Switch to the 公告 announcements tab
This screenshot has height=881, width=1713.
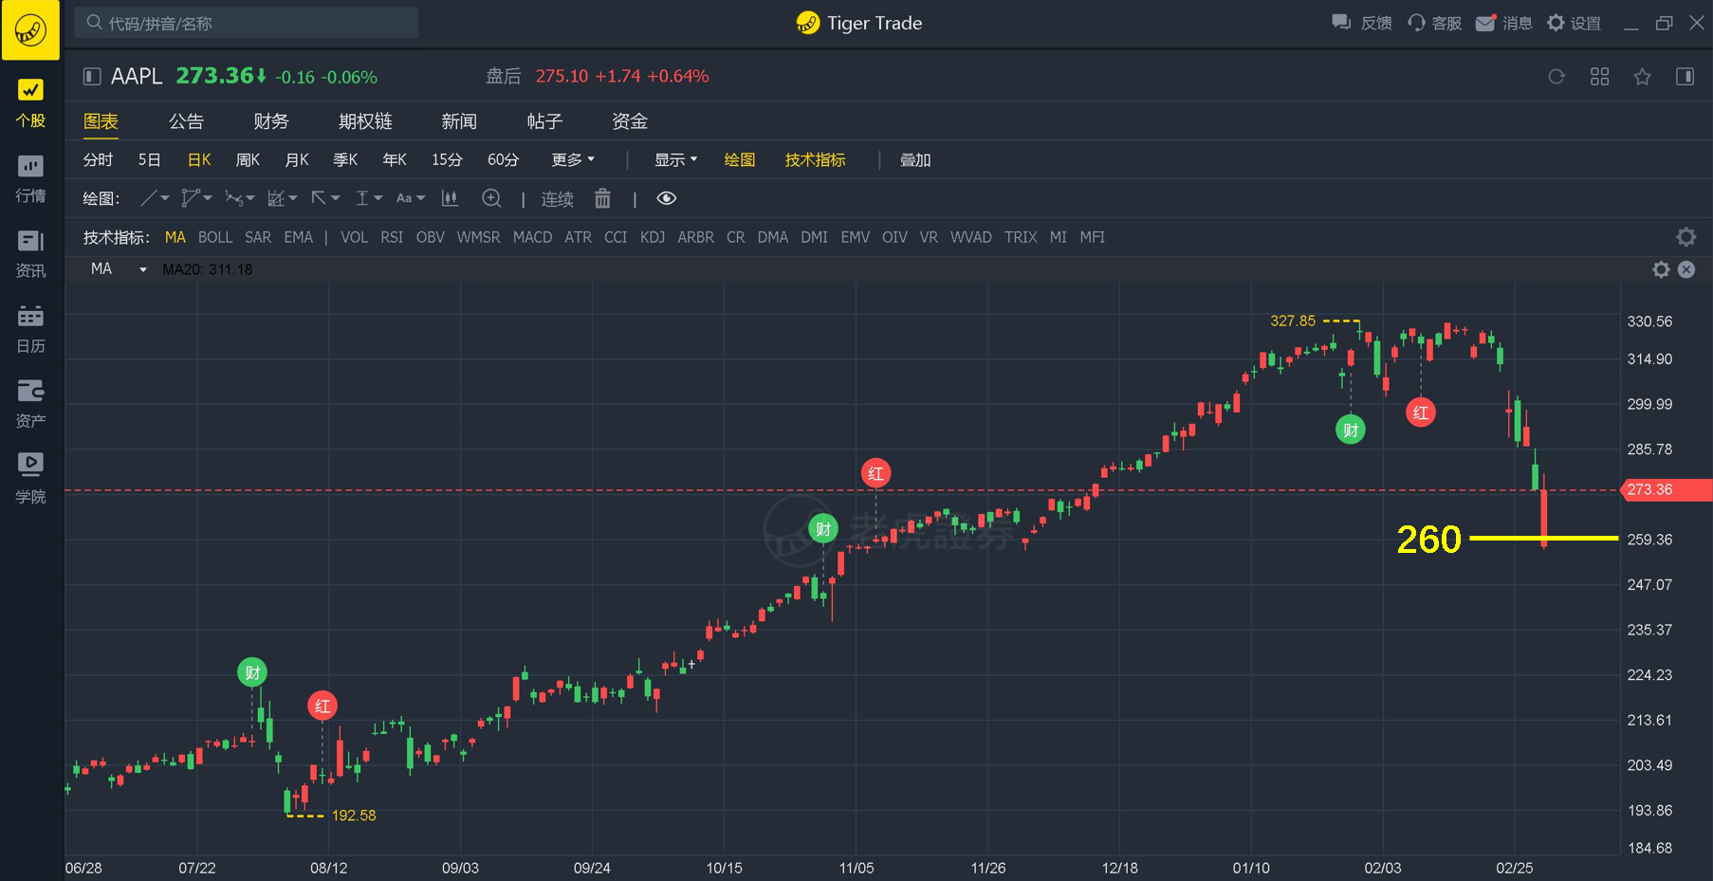point(186,121)
